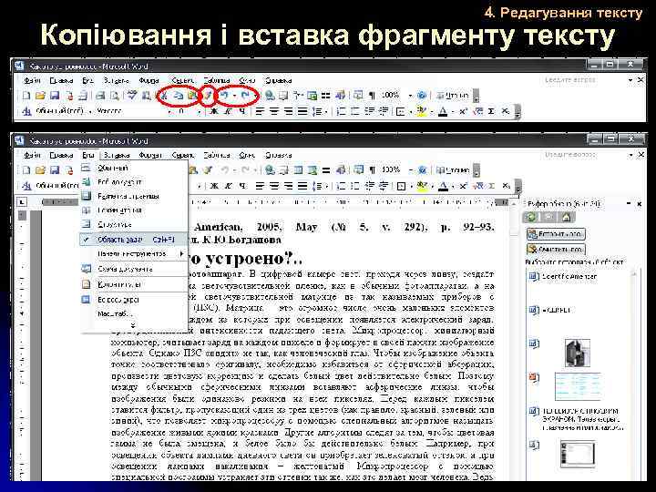
Task: Apply highlight color in upper Word window
Action: pos(422,111)
